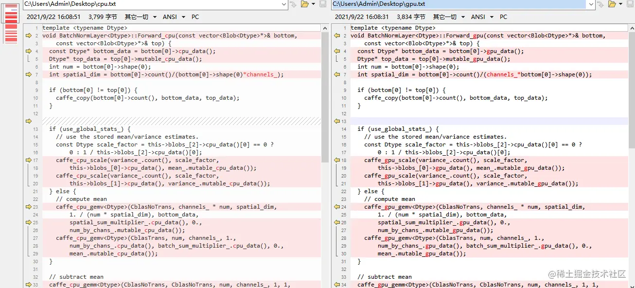Open left pane folder icon dropdown arrow
This screenshot has width=635, height=288.
tap(314, 4)
